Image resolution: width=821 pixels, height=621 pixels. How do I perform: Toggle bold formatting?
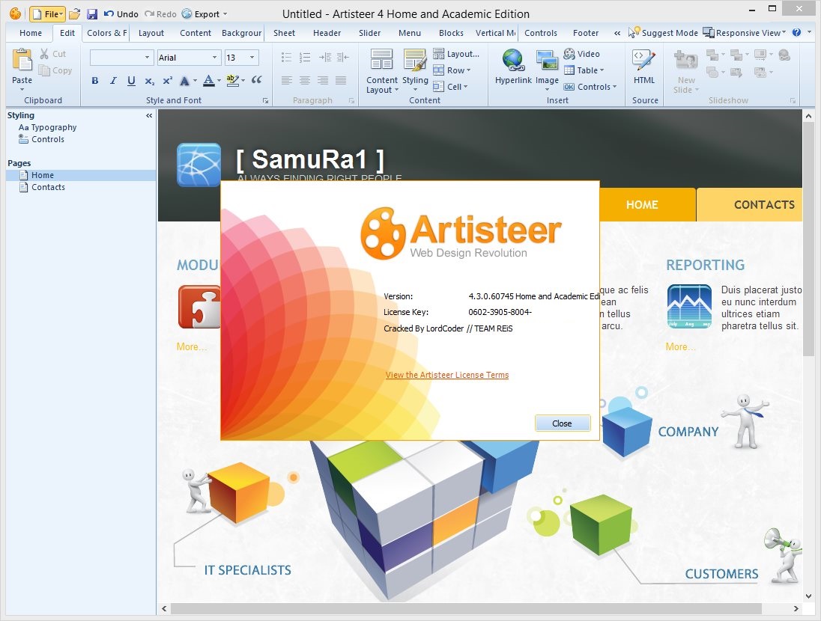coord(95,81)
